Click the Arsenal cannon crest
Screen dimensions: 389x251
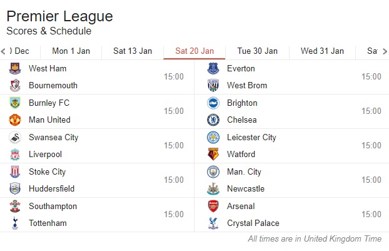(x=213, y=206)
